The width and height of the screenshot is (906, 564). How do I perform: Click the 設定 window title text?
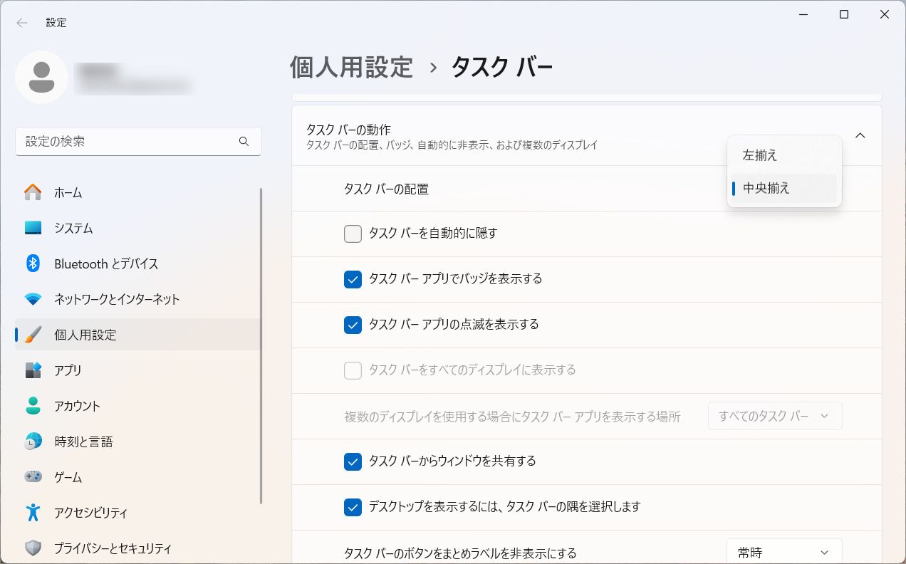56,23
